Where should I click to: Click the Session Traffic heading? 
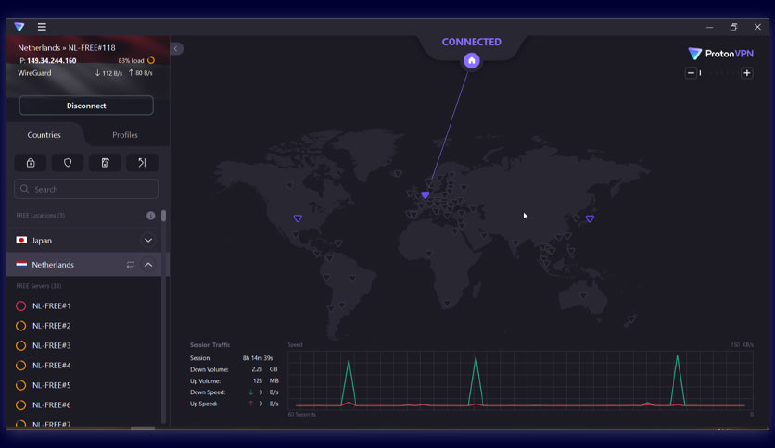point(210,345)
